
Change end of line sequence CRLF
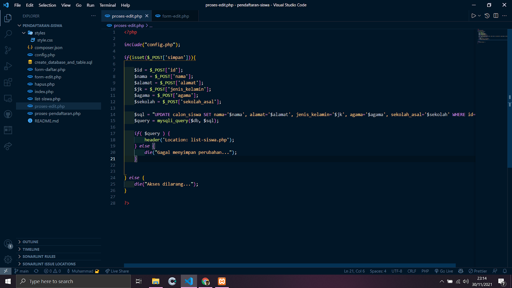(412, 271)
